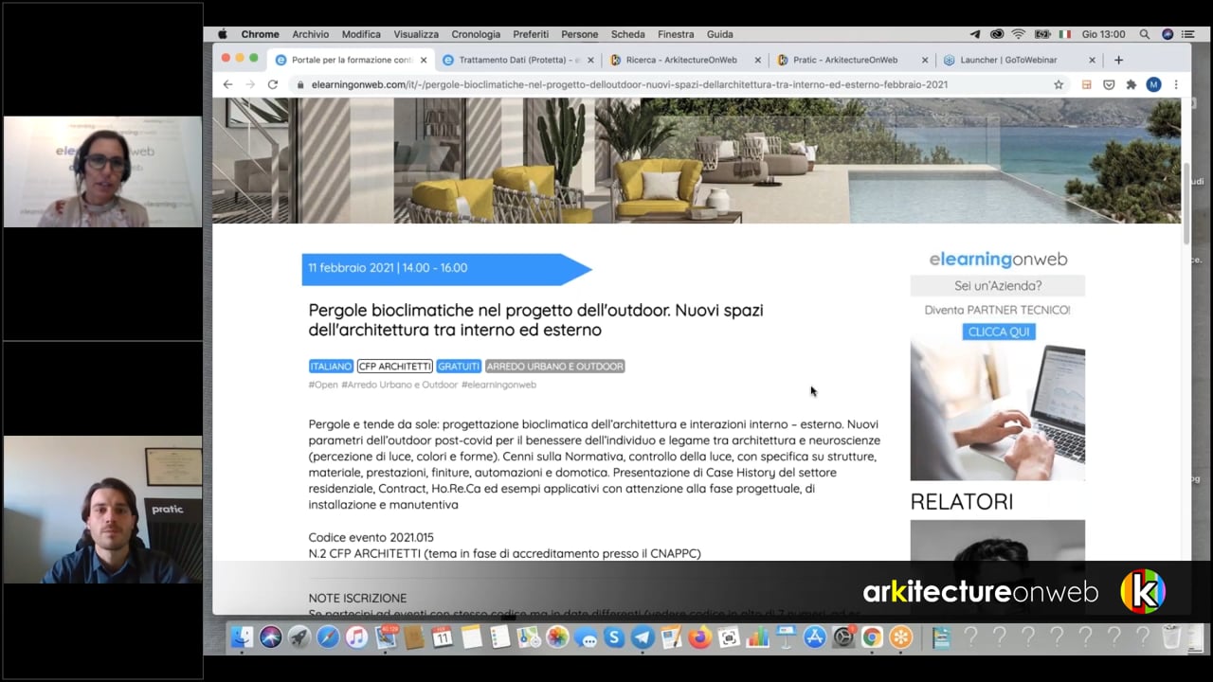1213x682 pixels.
Task: Click the Sei un'Azienda? banner
Action: (x=998, y=285)
